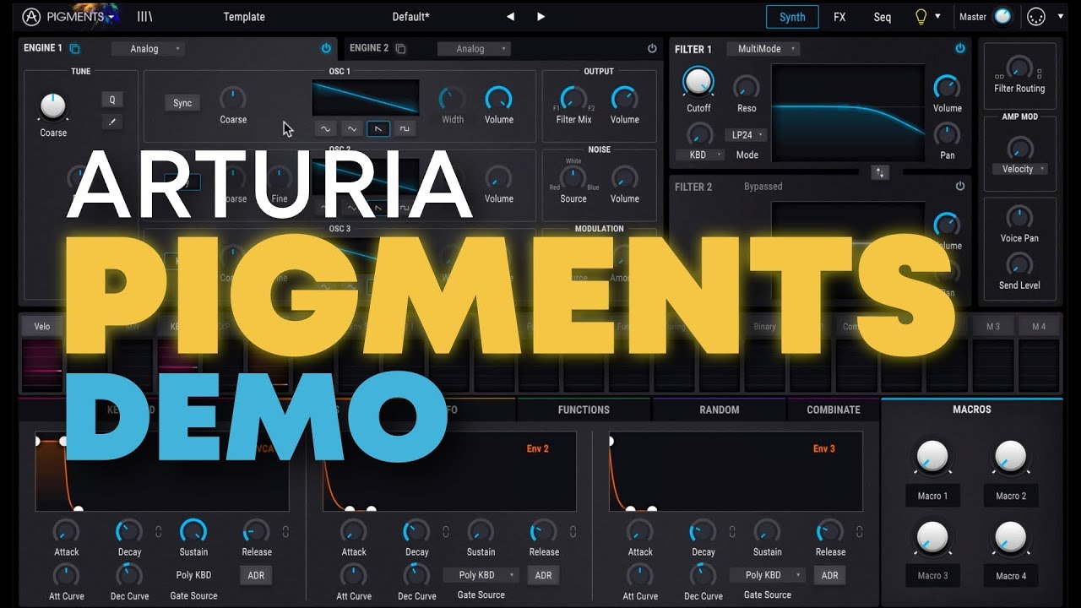
Task: Click the link icon beside Env 3 Decay
Action: [732, 532]
